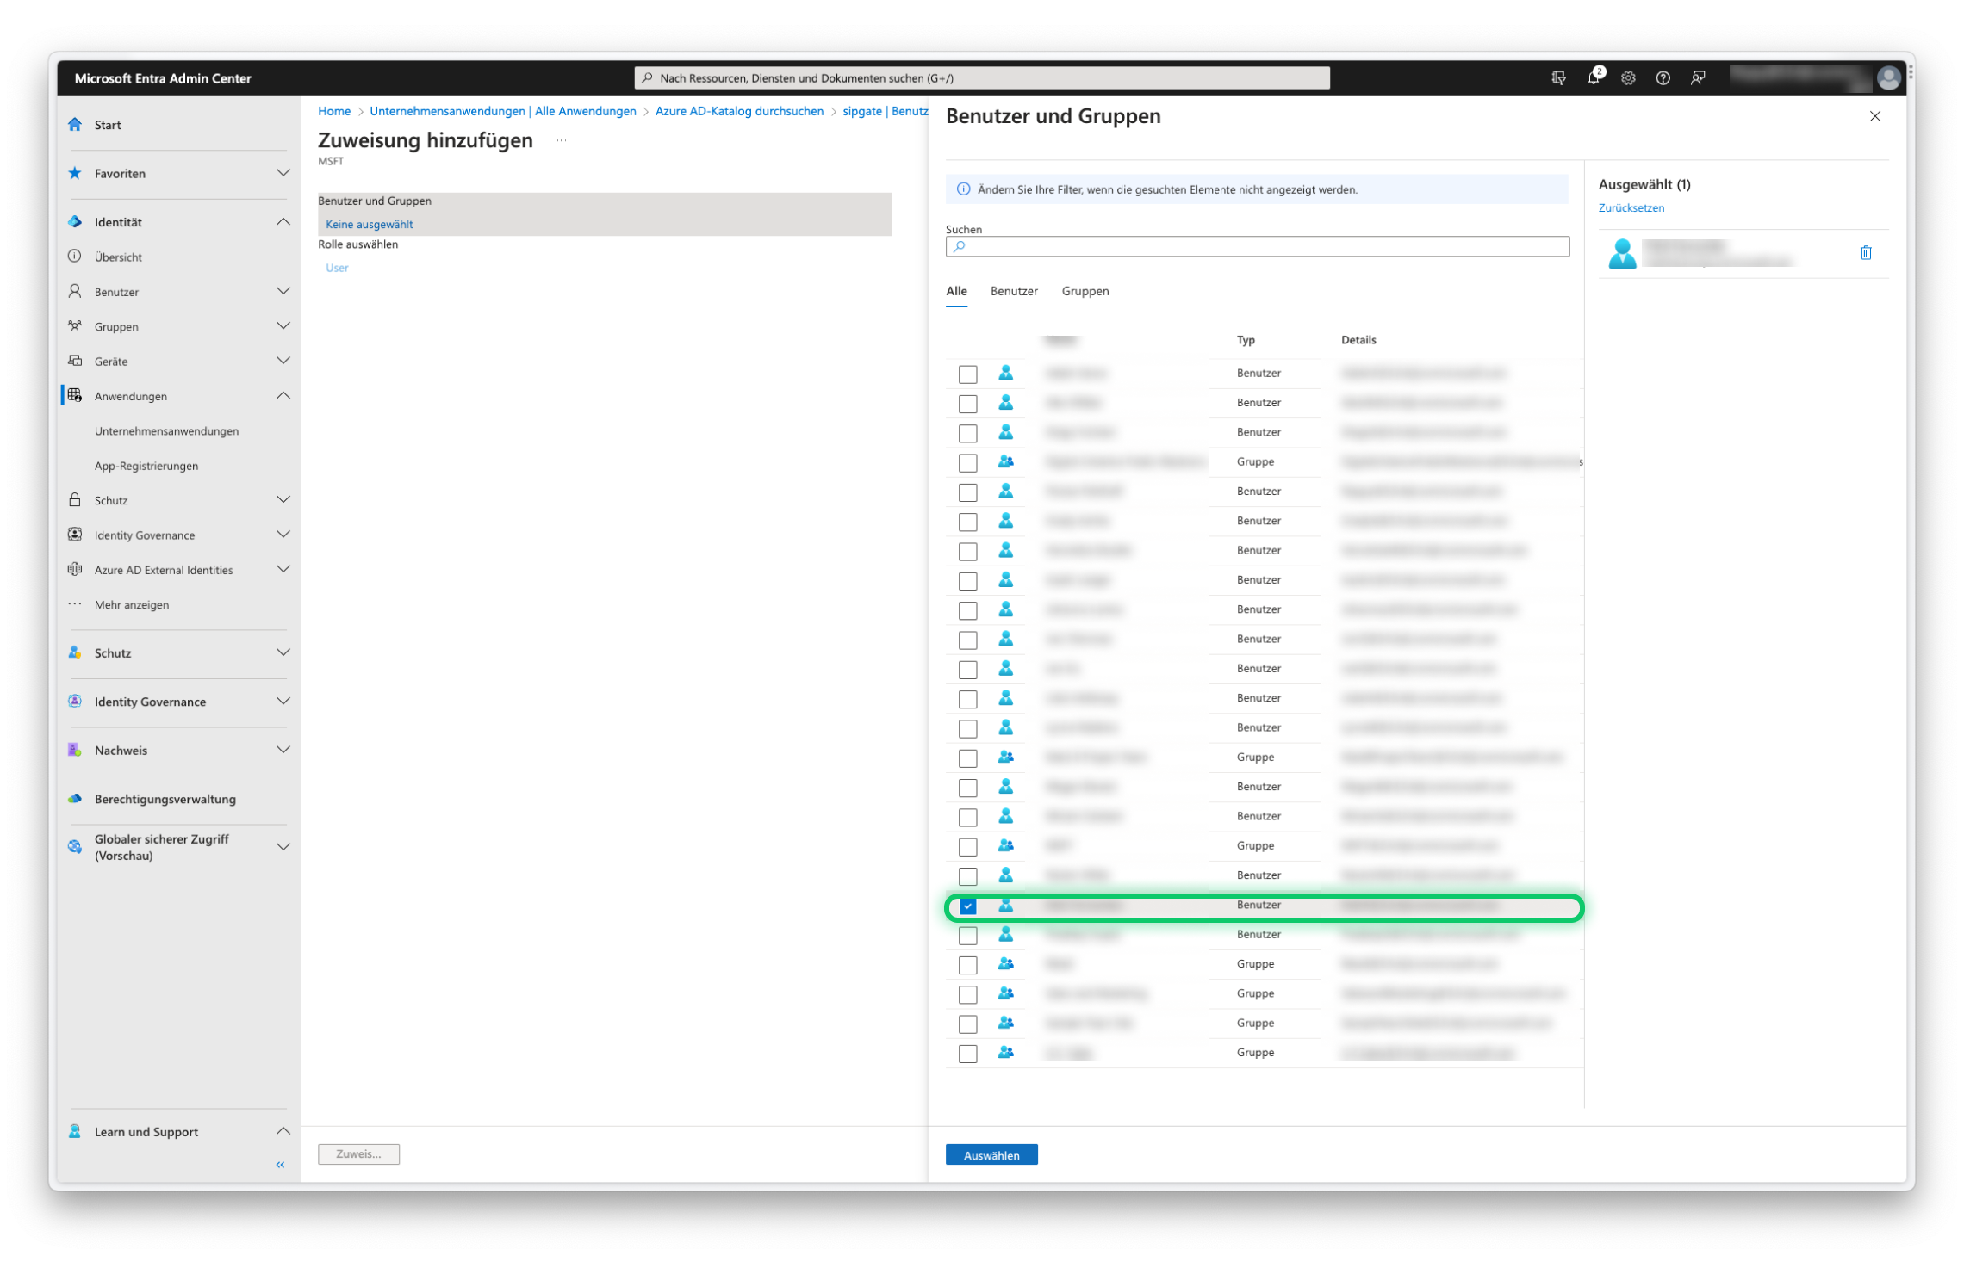Open the settings gear icon

pyautogui.click(x=1628, y=77)
